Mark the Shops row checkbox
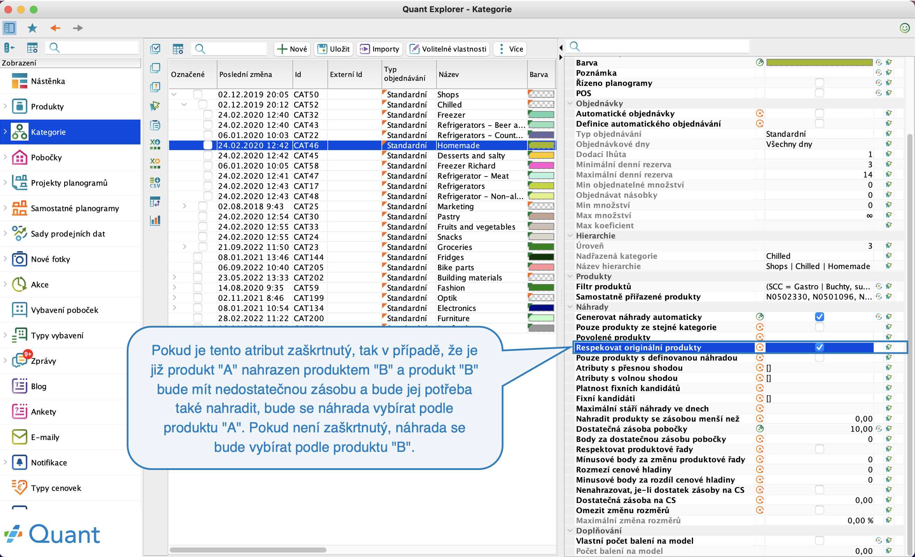This screenshot has height=557, width=915. pos(197,94)
